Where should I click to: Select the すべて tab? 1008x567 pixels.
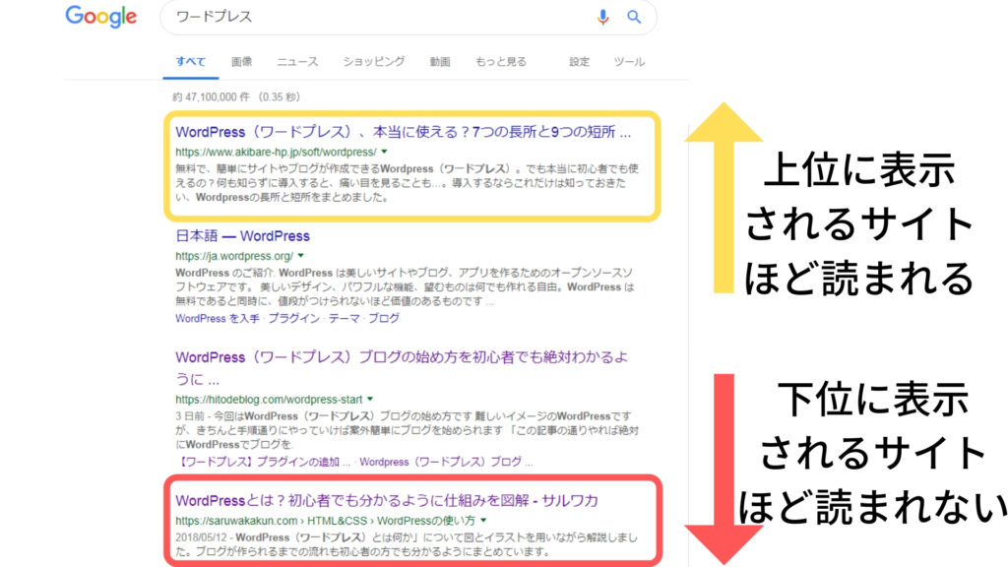pos(190,62)
